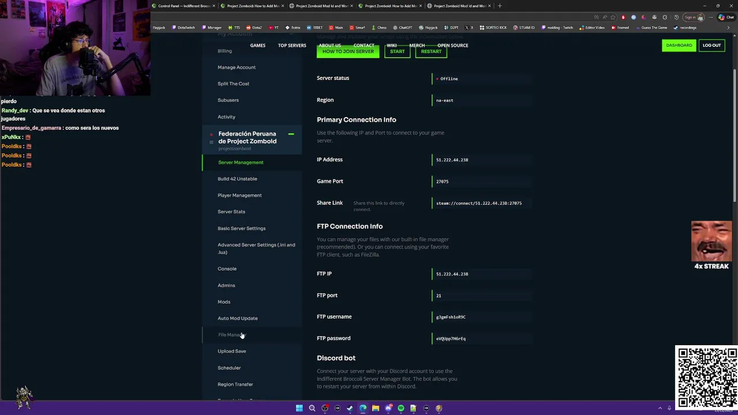Open Dota2 bookmark
The height and width of the screenshot is (415, 738).
point(254,28)
